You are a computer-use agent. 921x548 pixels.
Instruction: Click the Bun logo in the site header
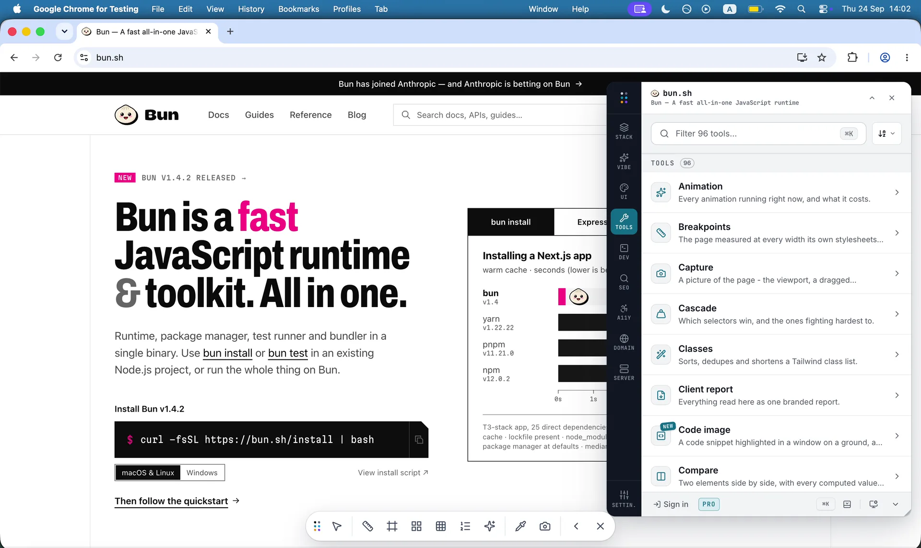(147, 115)
